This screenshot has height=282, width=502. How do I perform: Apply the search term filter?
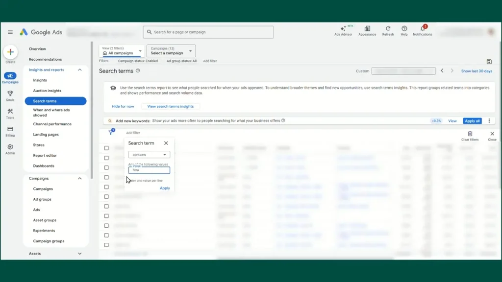(165, 188)
